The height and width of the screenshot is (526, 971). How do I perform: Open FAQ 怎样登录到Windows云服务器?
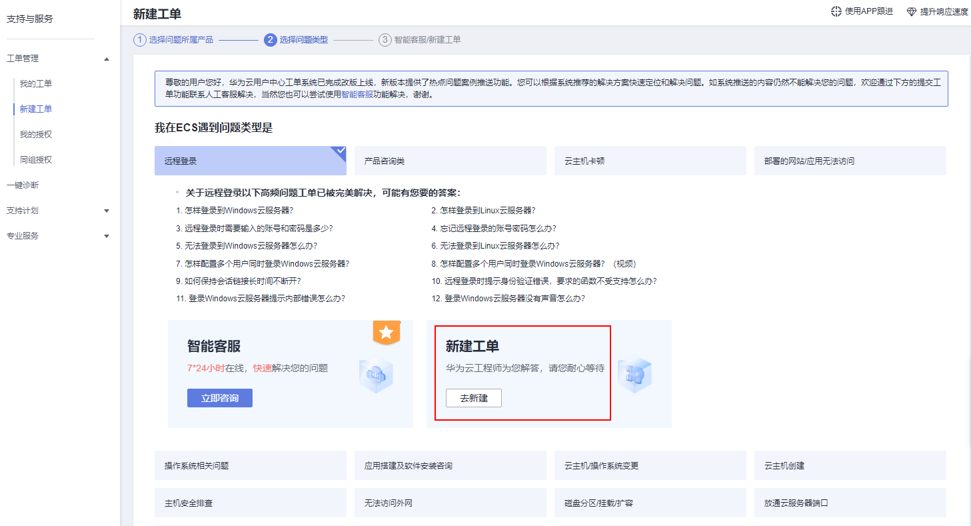pos(235,211)
